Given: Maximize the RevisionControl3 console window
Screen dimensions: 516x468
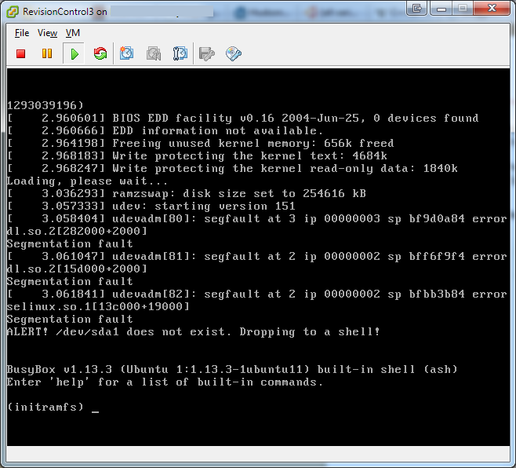Looking at the screenshot, I should click(x=463, y=9).
